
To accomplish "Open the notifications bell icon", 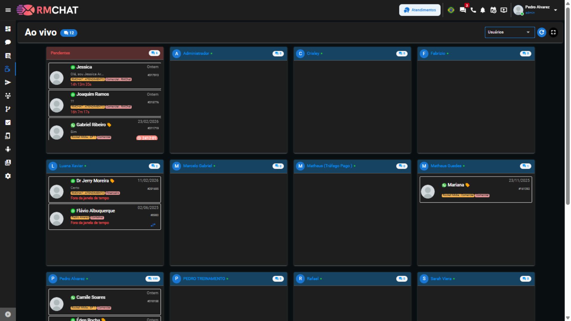I will coord(483,10).
